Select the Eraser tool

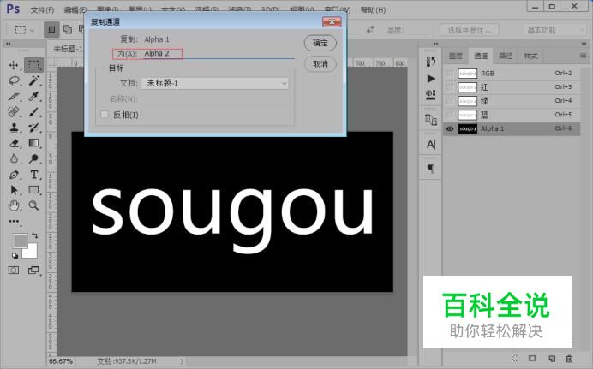coord(14,143)
